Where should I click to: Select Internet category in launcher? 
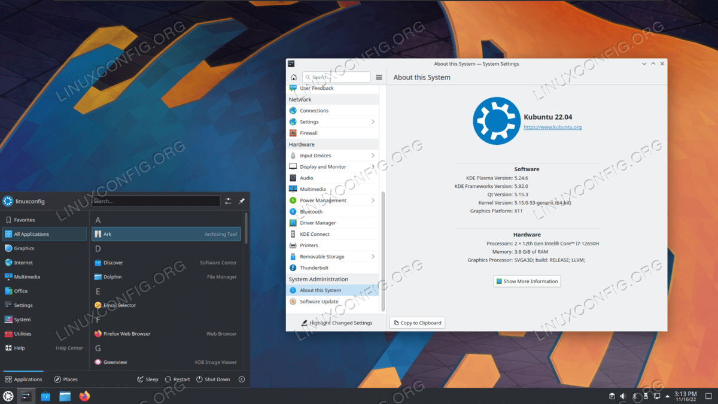[45, 263]
